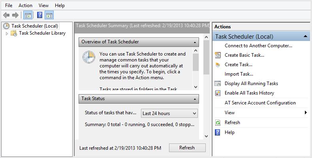Open the Last 24 hours dropdown

pyautogui.click(x=169, y=113)
